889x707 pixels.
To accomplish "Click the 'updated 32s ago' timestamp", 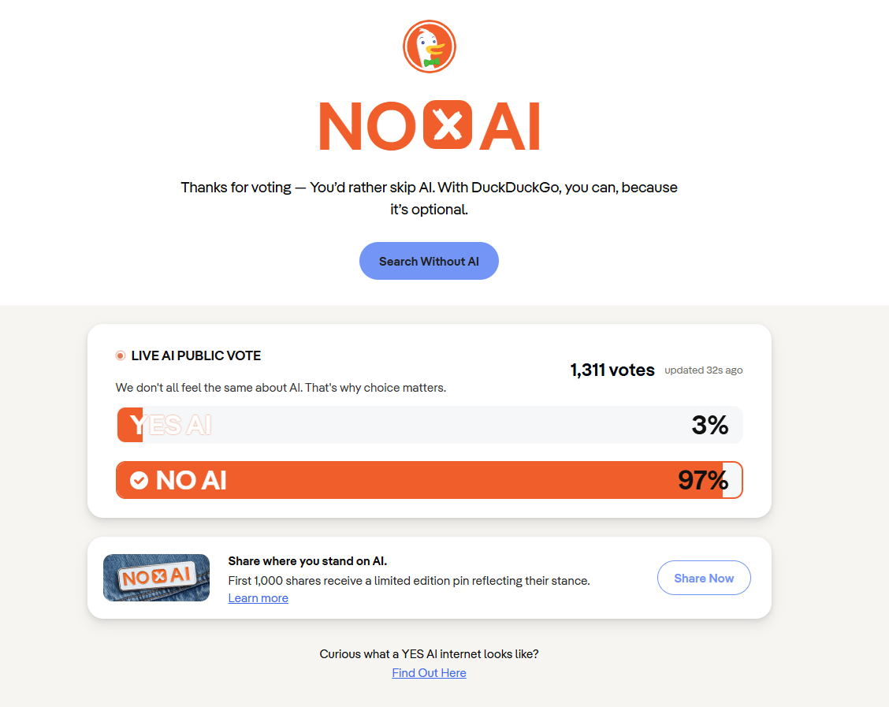I will 703,370.
